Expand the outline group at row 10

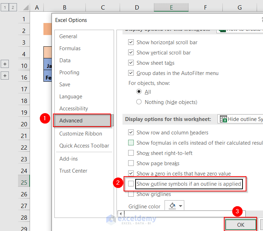coord(5,64)
